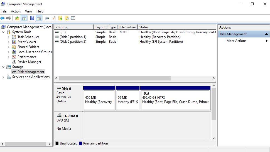
Task: Click the blue Primary partition legend swatch
Action: point(80,143)
